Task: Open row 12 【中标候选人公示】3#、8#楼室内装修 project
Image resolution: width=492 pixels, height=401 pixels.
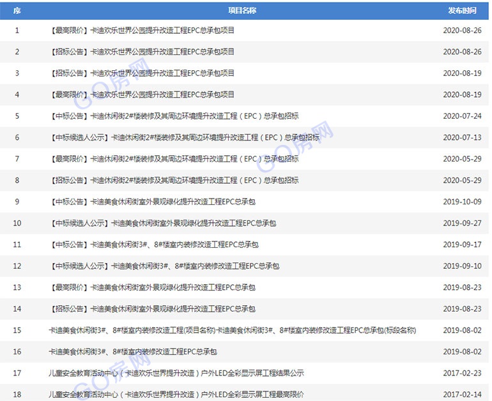Action: 164,266
